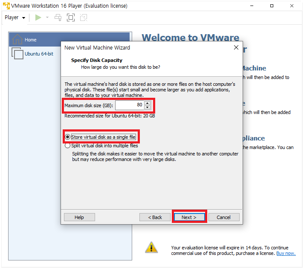Click the Home house icon
Viewport: 304px width, 269px height.
17,39
